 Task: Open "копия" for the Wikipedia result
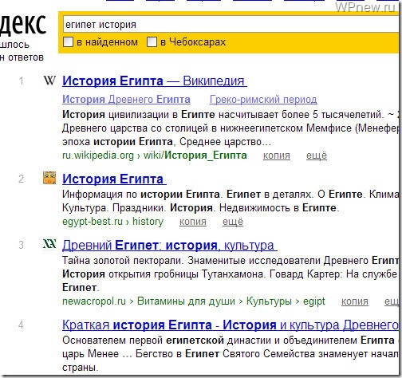277,156
